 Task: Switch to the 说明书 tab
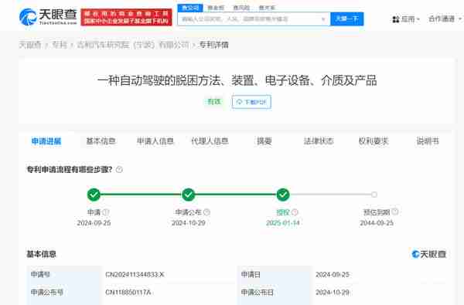pyautogui.click(x=428, y=141)
